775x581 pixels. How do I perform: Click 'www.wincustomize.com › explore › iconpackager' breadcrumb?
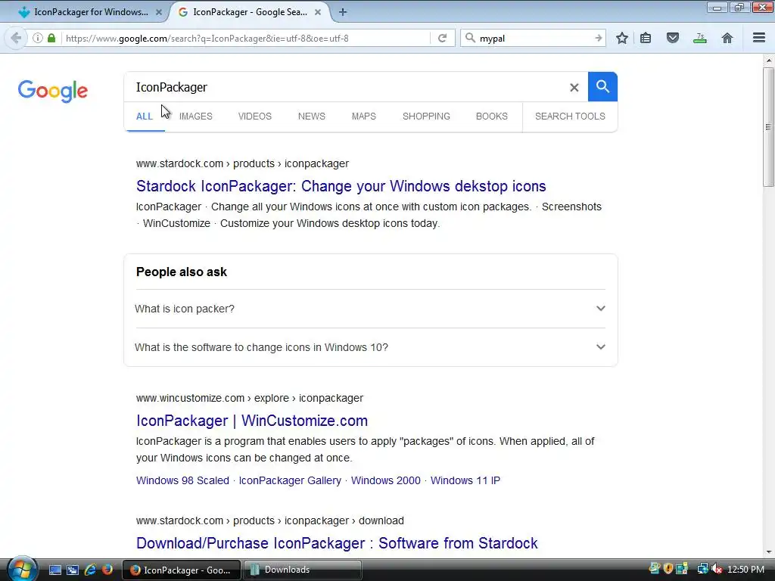coord(250,398)
